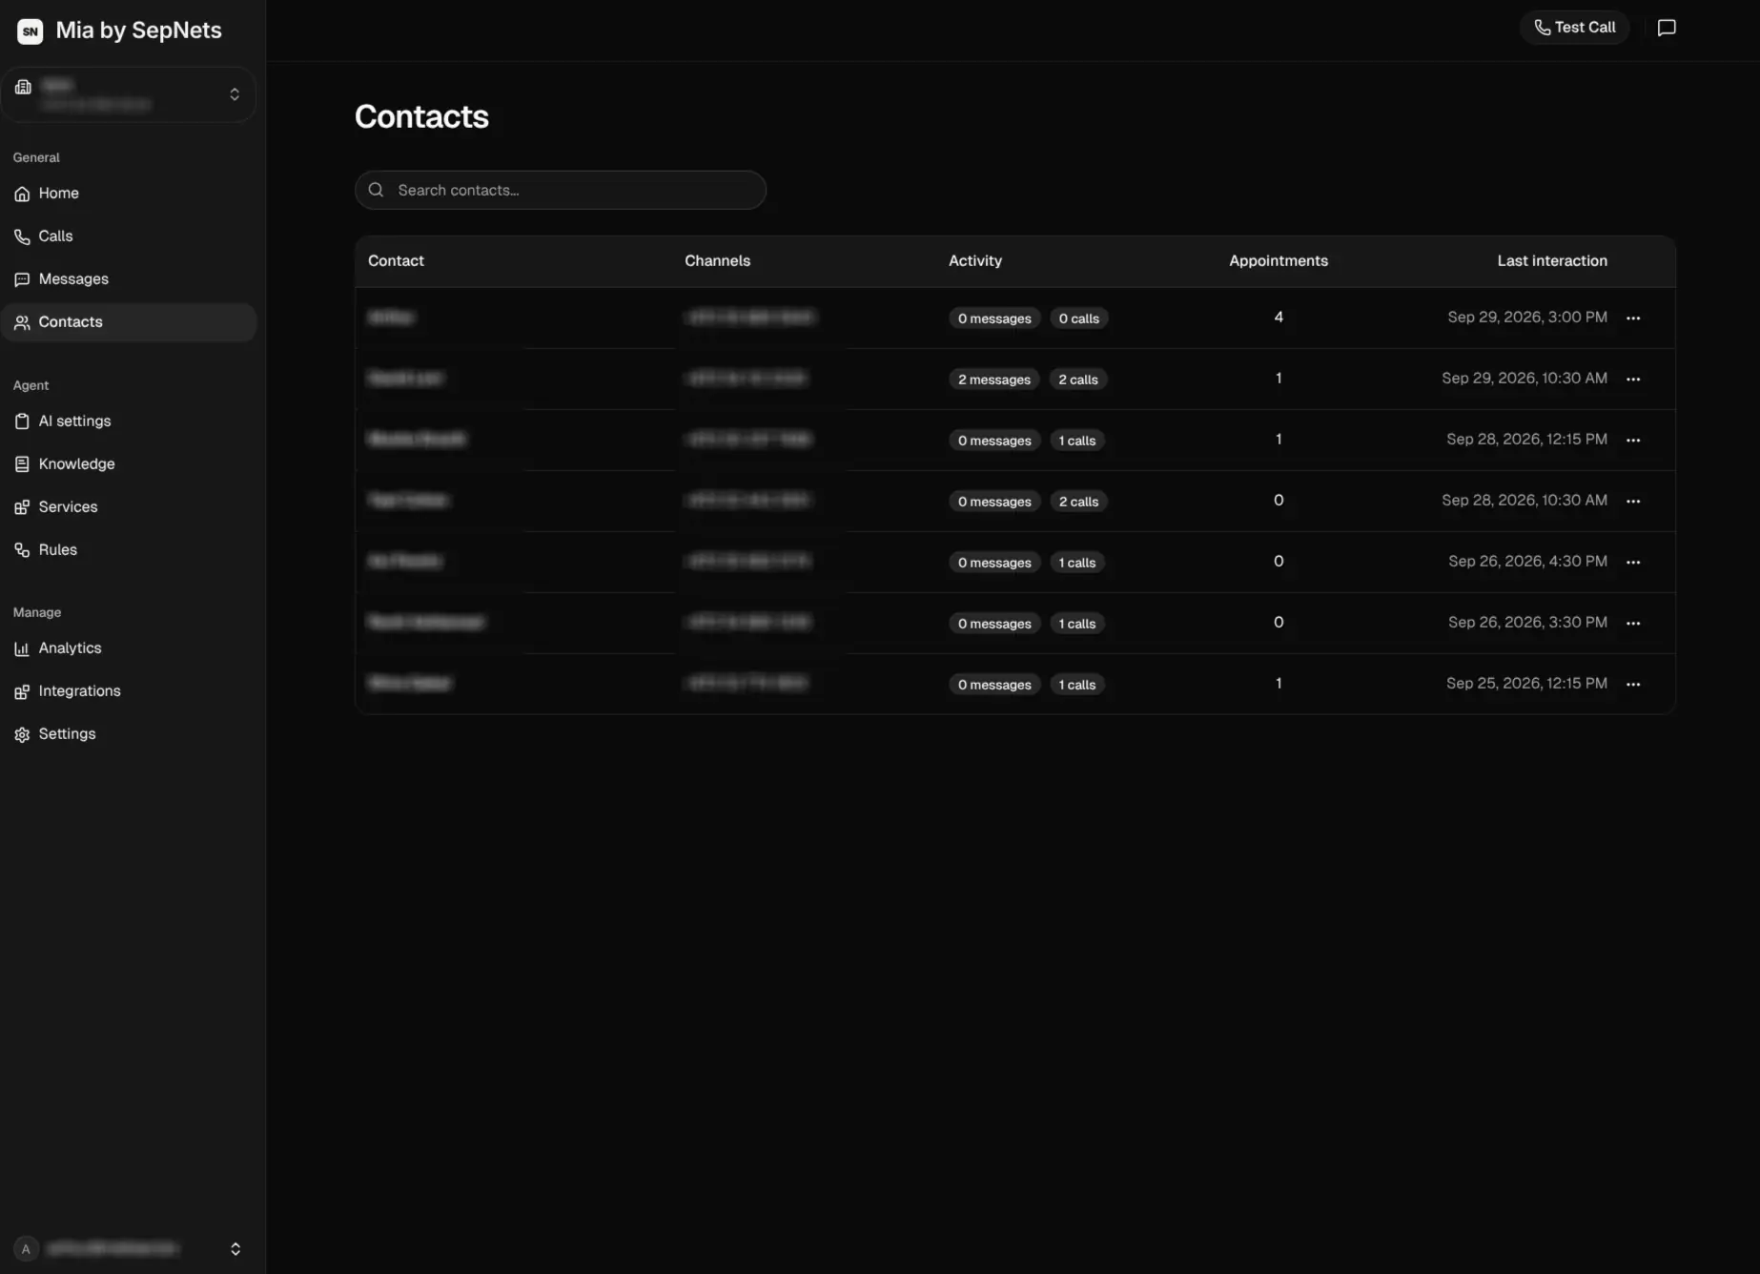This screenshot has width=1760, height=1274.
Task: Click the Last interaction column header
Action: pos(1552,260)
